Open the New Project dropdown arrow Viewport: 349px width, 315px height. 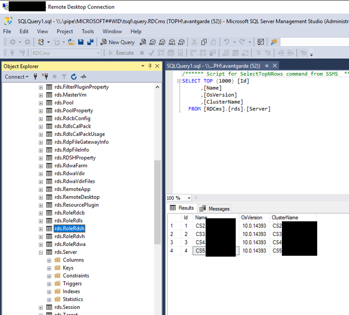[x=48, y=42]
